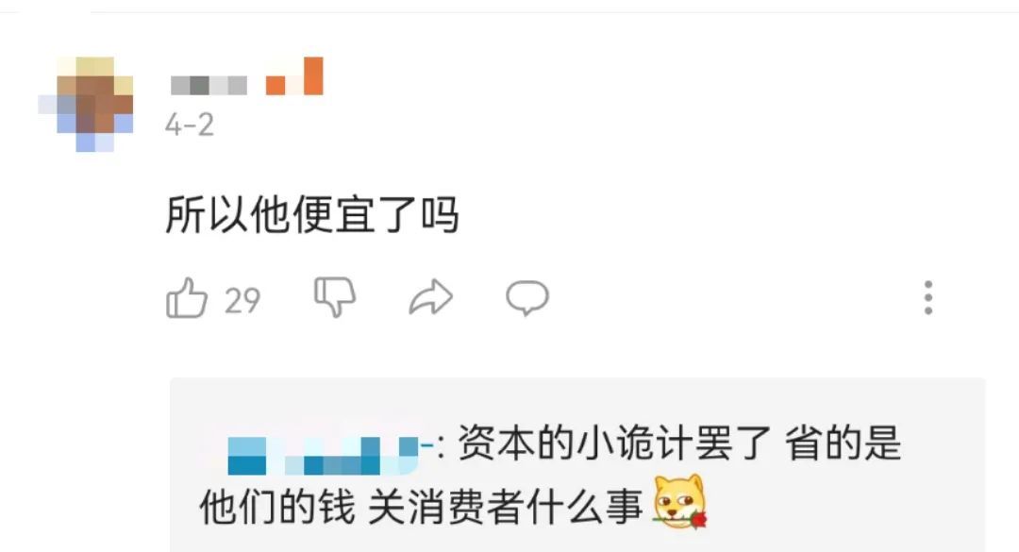The width and height of the screenshot is (1019, 552).
Task: Share the comment via arrow icon
Action: (431, 298)
